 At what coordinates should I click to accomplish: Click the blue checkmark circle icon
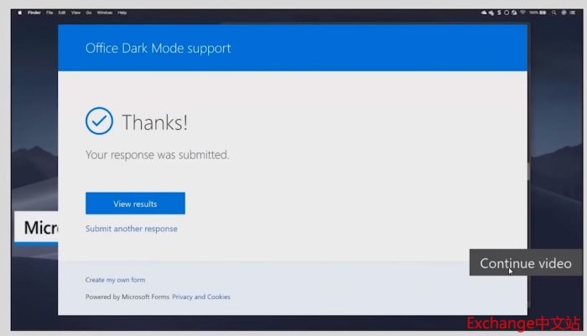99,121
